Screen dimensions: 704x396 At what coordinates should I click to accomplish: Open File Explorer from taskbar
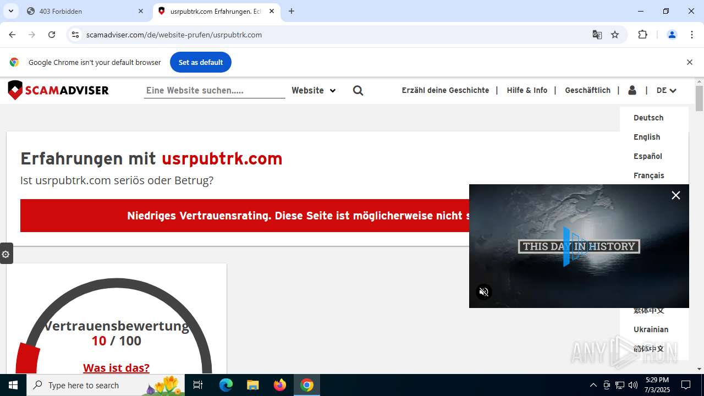coord(252,385)
